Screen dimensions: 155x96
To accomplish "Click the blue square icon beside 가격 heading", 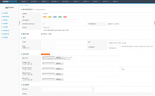I will (x=22, y=38).
